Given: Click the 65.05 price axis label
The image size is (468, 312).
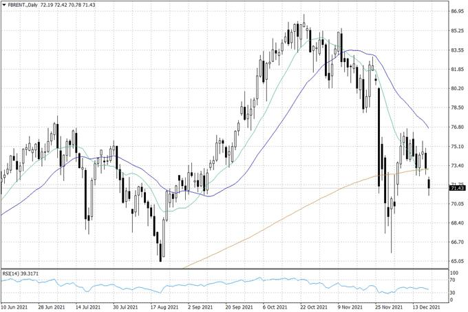Looking at the screenshot, I should pyautogui.click(x=457, y=262).
